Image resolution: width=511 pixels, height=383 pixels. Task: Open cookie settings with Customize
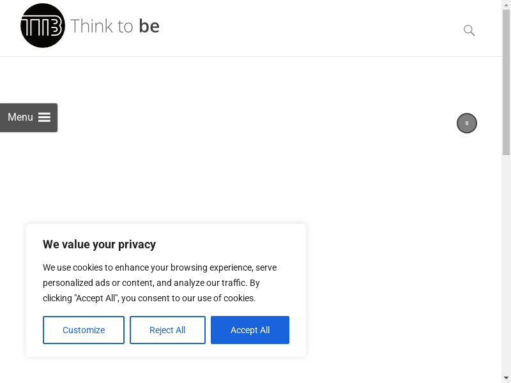click(84, 330)
